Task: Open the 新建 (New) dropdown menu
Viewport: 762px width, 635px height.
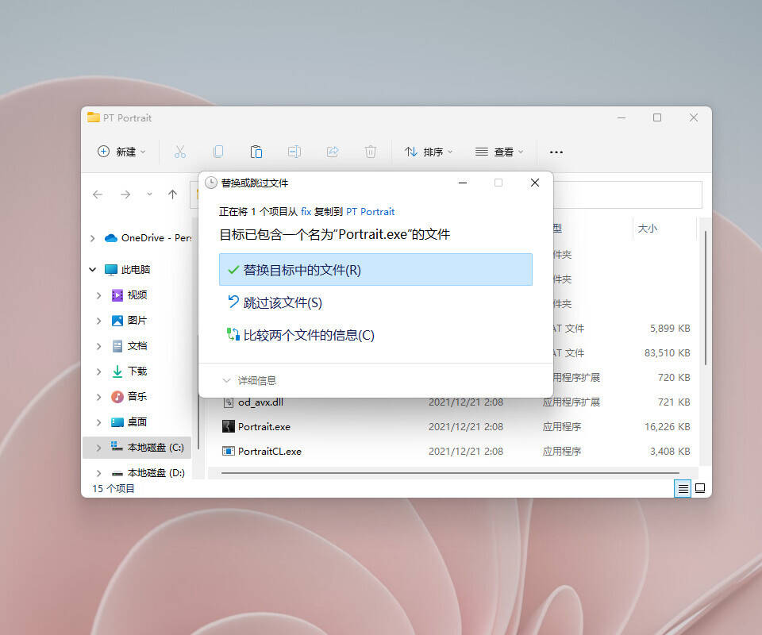Action: [121, 152]
